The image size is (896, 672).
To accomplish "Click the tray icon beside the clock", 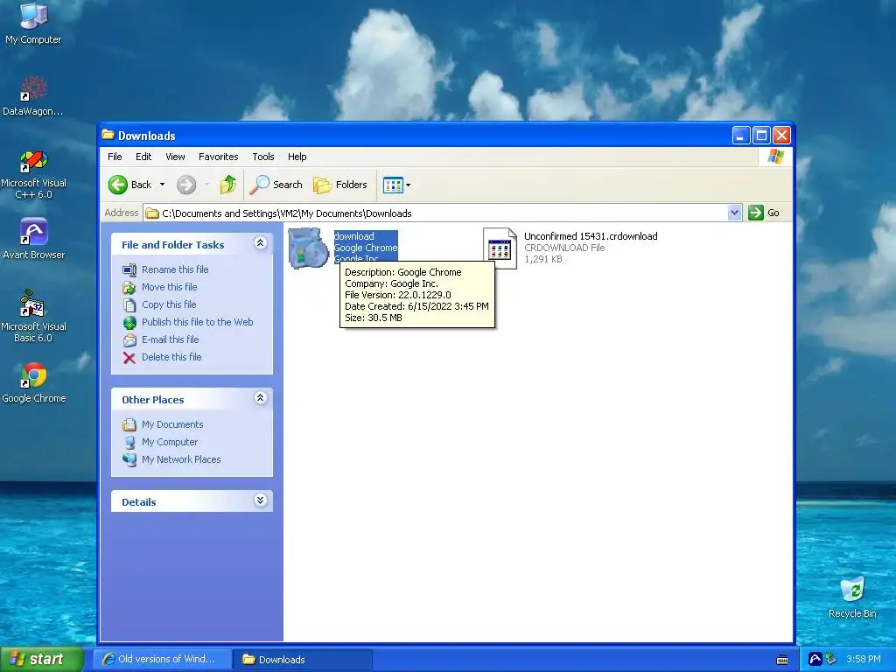I will [831, 659].
